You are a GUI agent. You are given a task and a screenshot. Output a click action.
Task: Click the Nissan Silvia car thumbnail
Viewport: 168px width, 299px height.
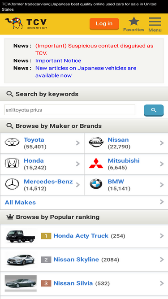tap(21, 283)
